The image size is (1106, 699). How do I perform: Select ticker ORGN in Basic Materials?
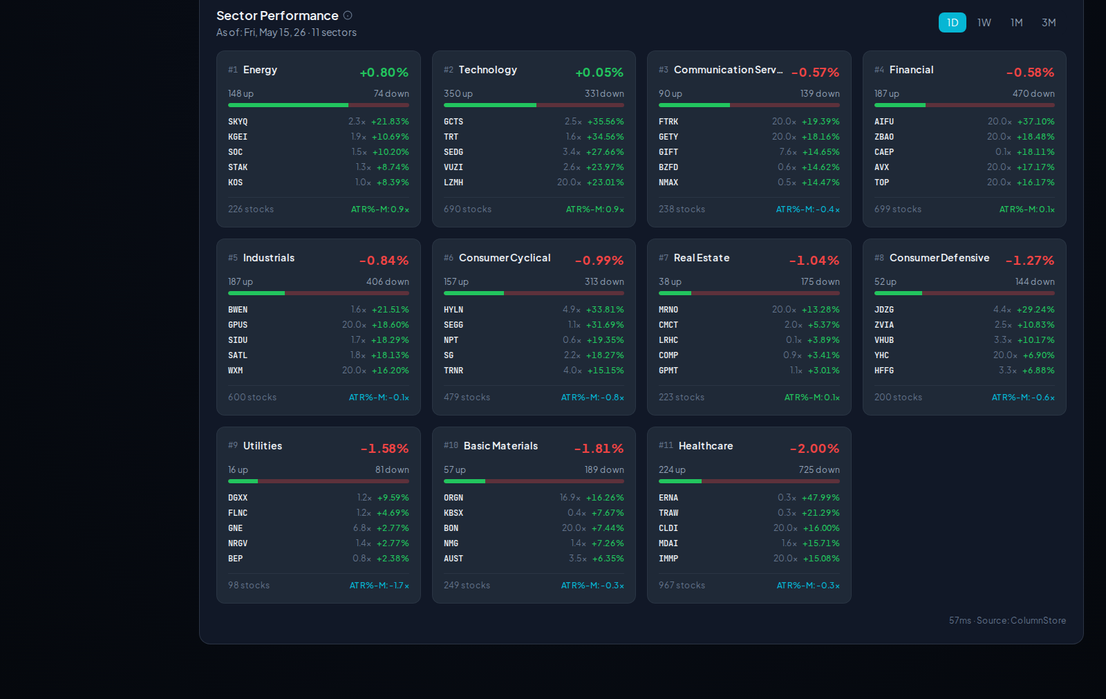pos(453,498)
